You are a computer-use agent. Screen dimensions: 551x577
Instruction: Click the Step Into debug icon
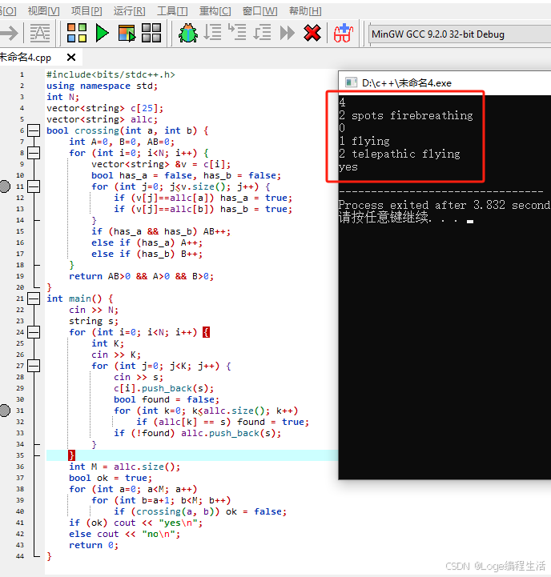point(237,32)
